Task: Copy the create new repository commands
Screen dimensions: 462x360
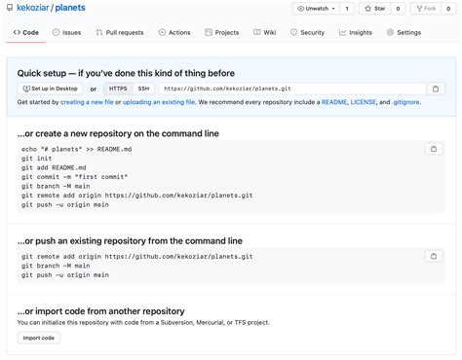Action: tap(434, 149)
